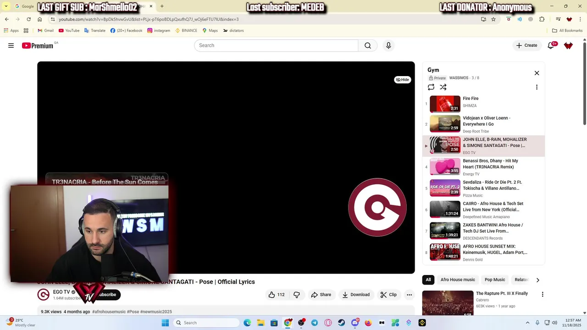Go to YouTube Premium home logo

38,45
